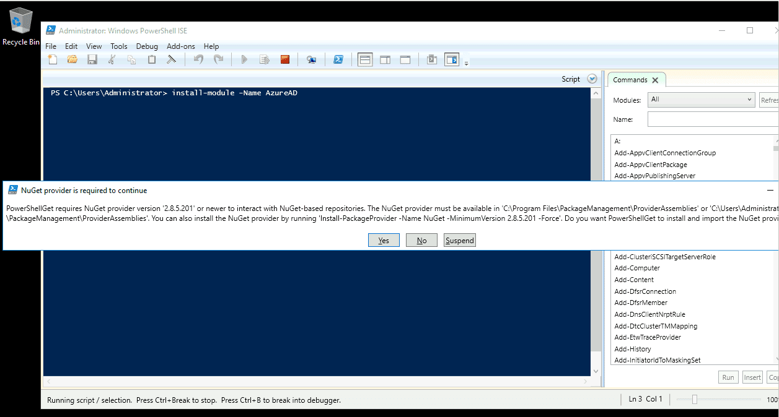Screen dimensions: 779x417
Task: Open the Modules dropdown showing All
Action: 700,100
